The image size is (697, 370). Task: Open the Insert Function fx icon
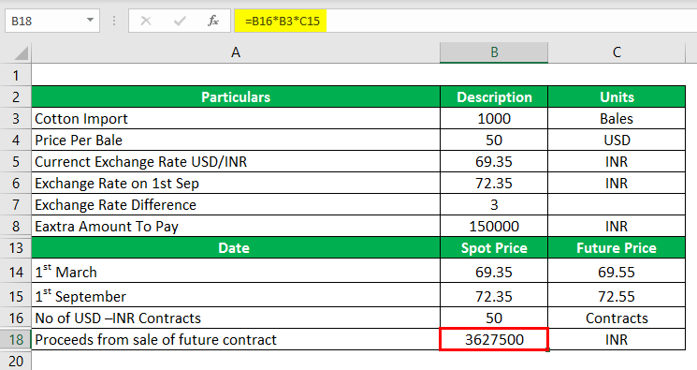click(213, 21)
